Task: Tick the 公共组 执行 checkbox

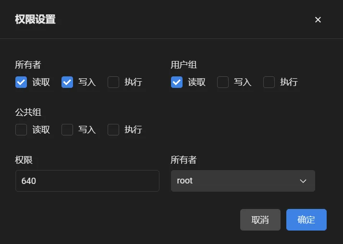Action: [x=113, y=130]
